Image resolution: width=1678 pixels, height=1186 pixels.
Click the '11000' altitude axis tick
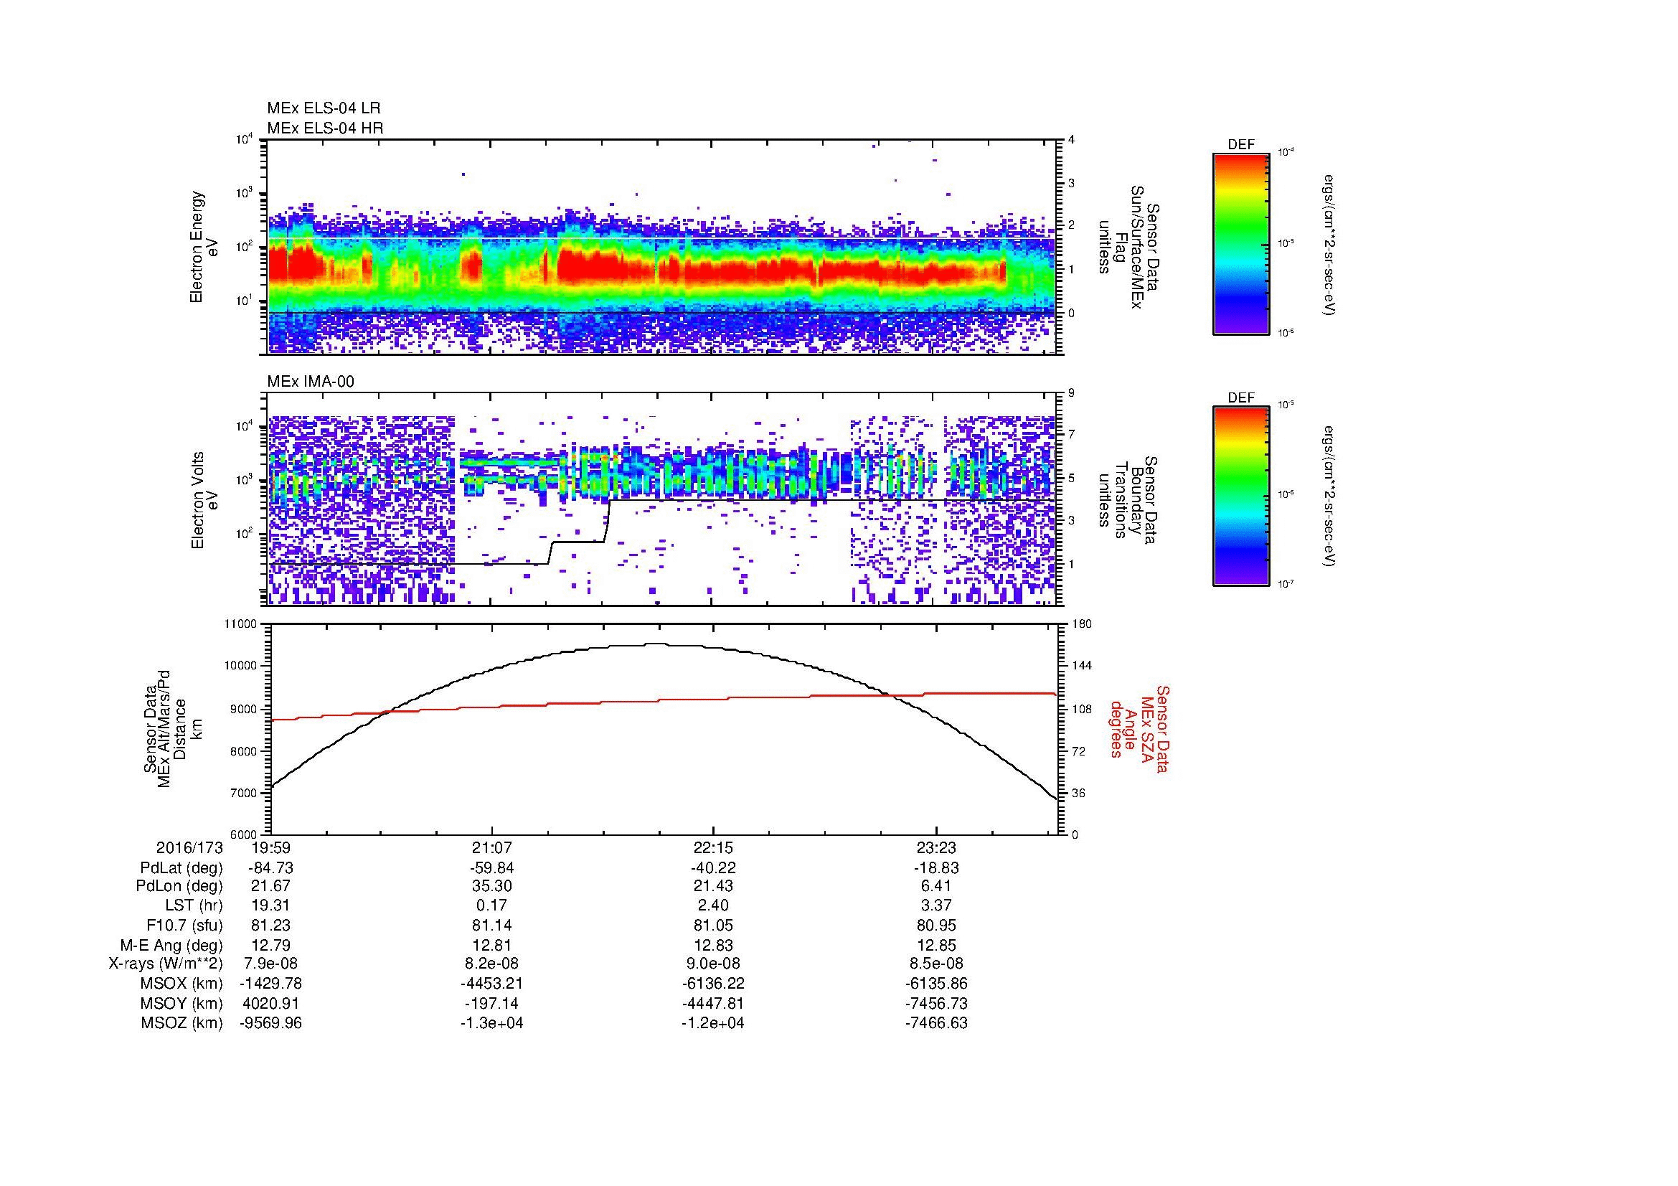pyautogui.click(x=241, y=624)
